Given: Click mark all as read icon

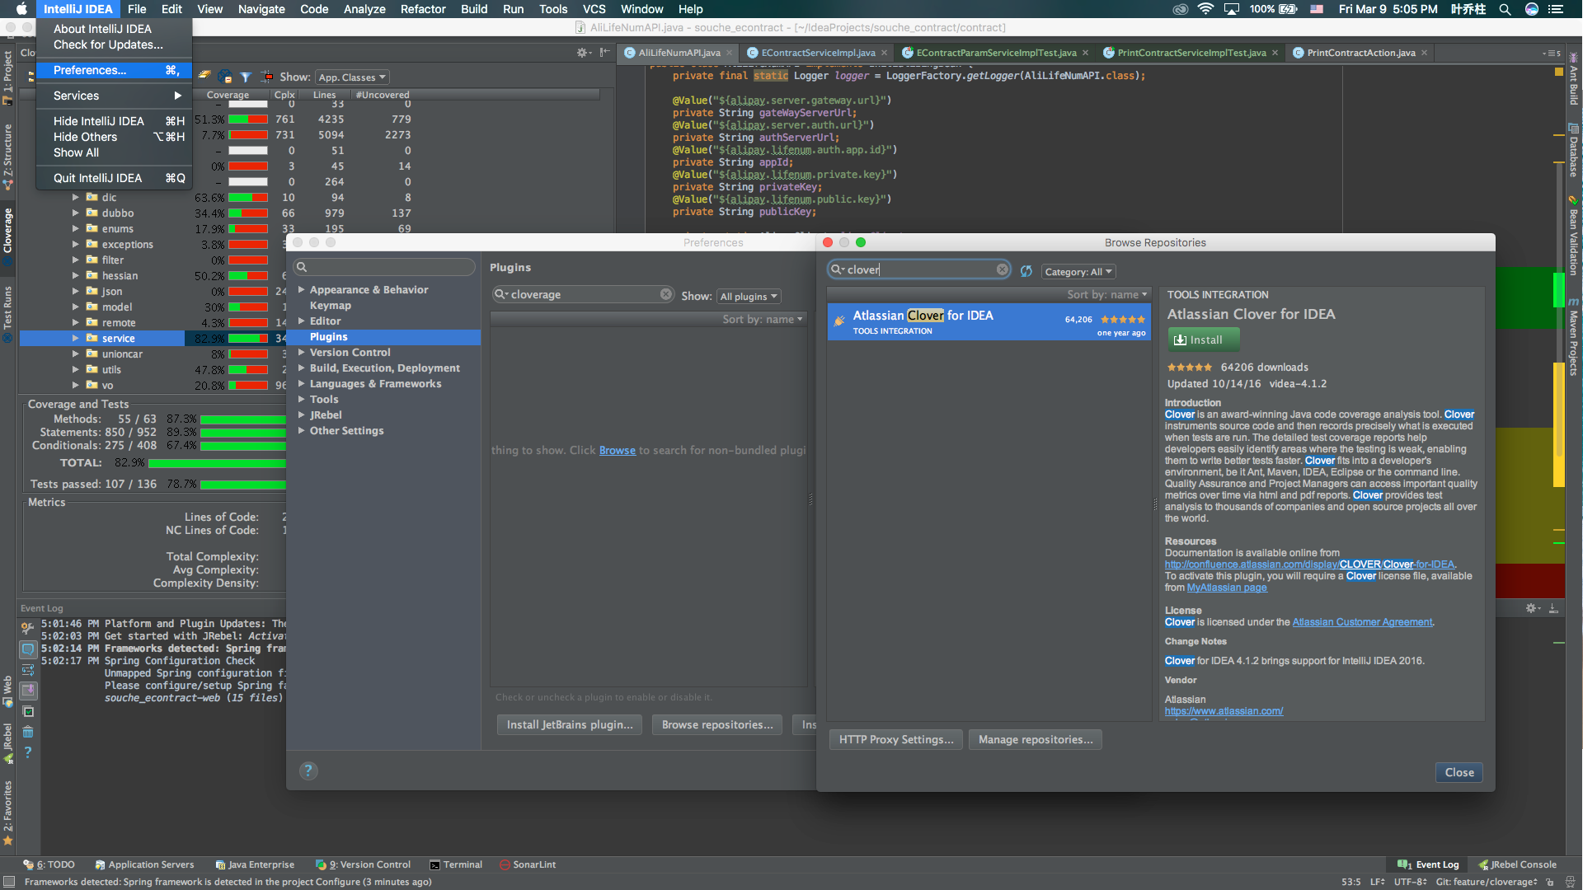Looking at the screenshot, I should click(x=28, y=711).
